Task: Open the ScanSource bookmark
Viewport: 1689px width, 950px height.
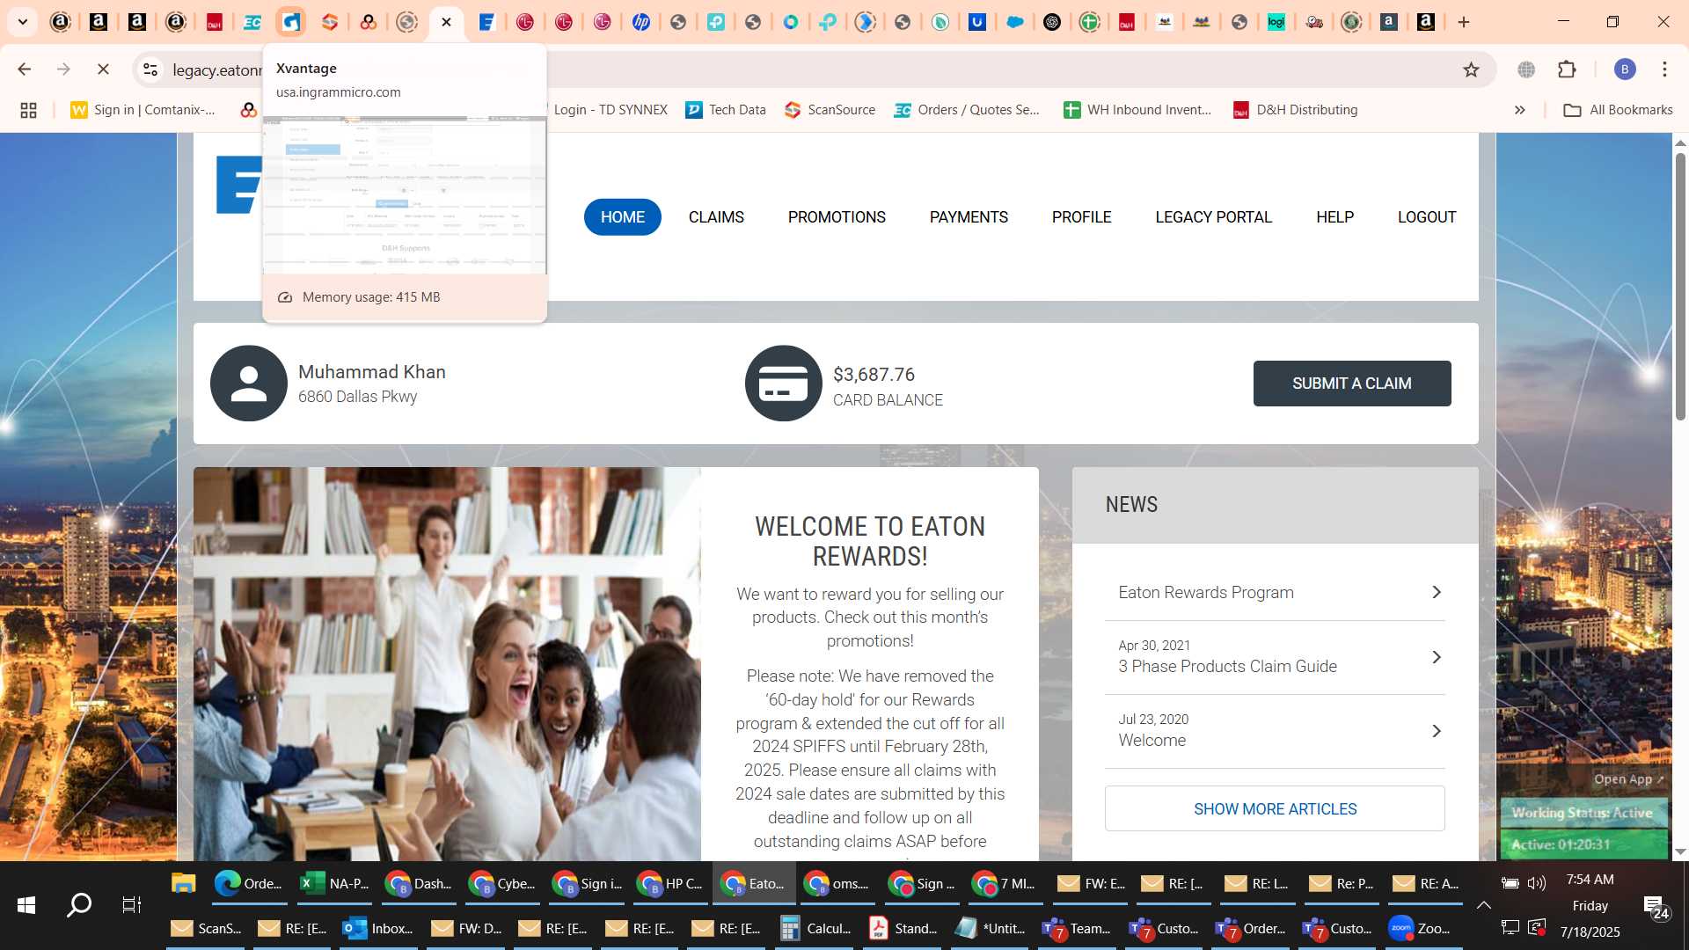Action: [x=830, y=110]
